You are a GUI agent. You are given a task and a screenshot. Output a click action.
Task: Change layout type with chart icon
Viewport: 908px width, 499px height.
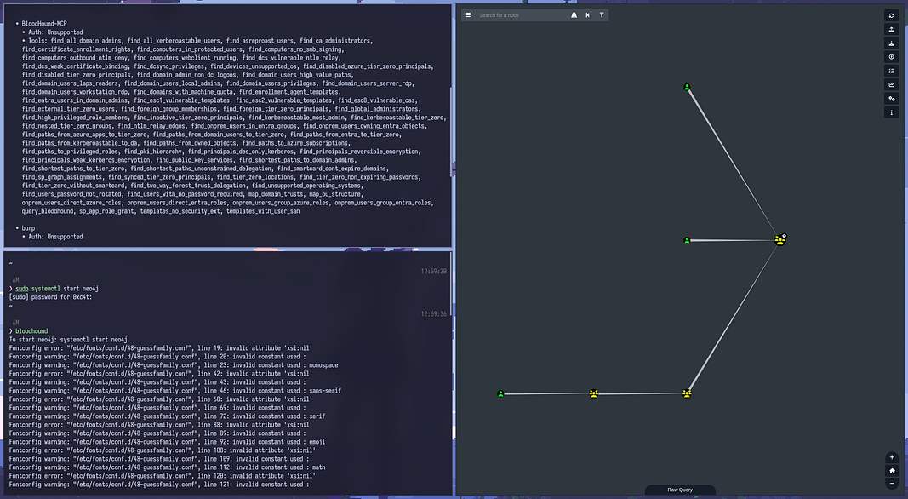coord(891,84)
